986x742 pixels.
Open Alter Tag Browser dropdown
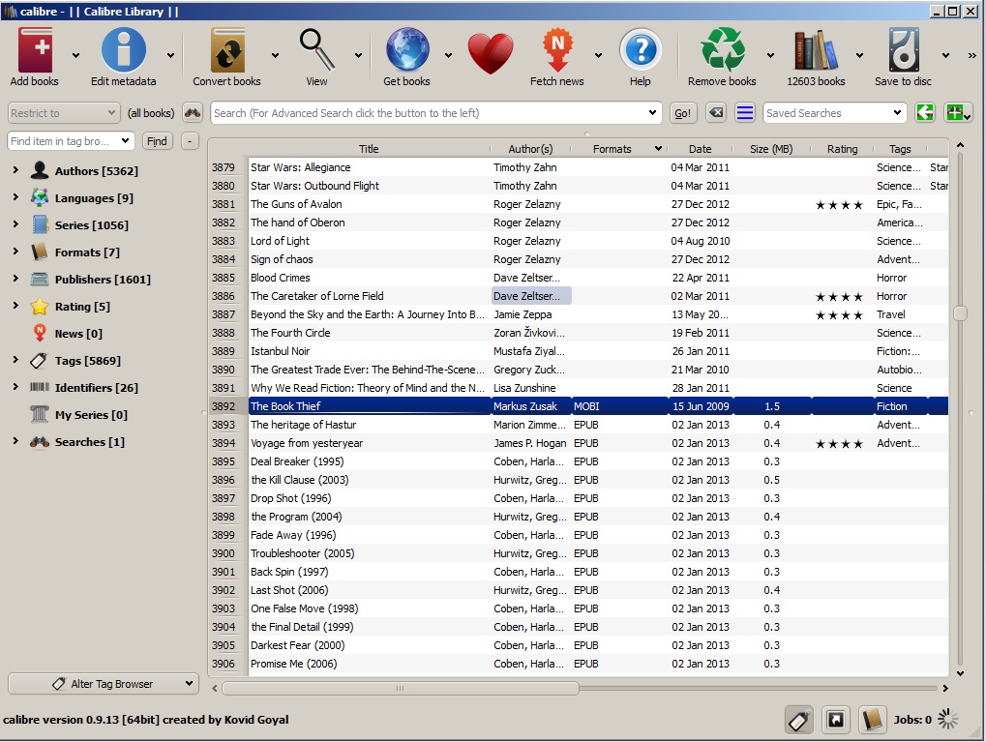tap(104, 684)
